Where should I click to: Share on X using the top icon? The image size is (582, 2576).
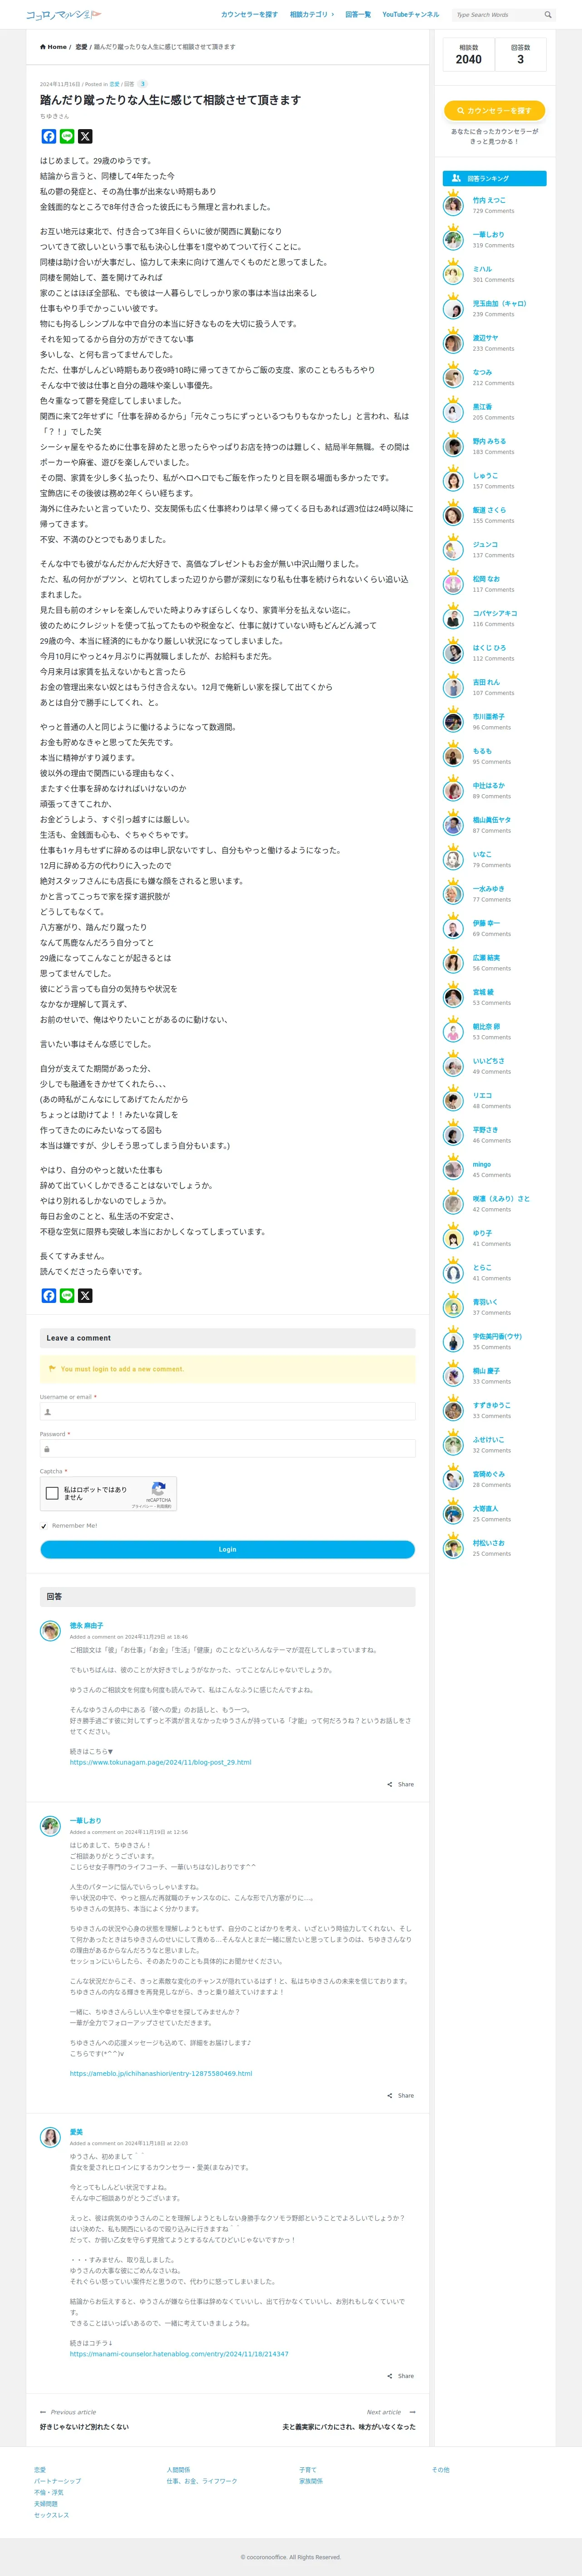point(85,136)
